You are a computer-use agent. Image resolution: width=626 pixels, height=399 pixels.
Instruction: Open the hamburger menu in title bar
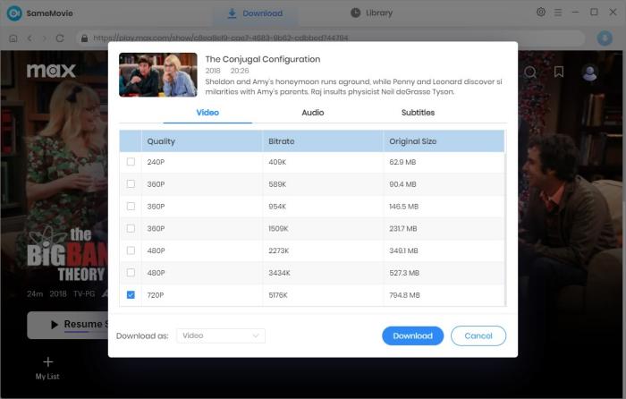(558, 13)
